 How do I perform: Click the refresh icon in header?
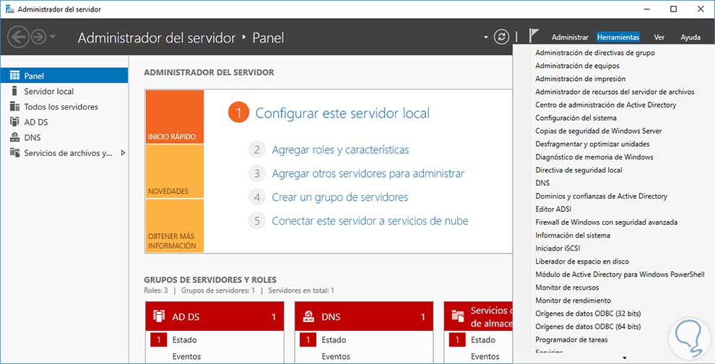[501, 37]
